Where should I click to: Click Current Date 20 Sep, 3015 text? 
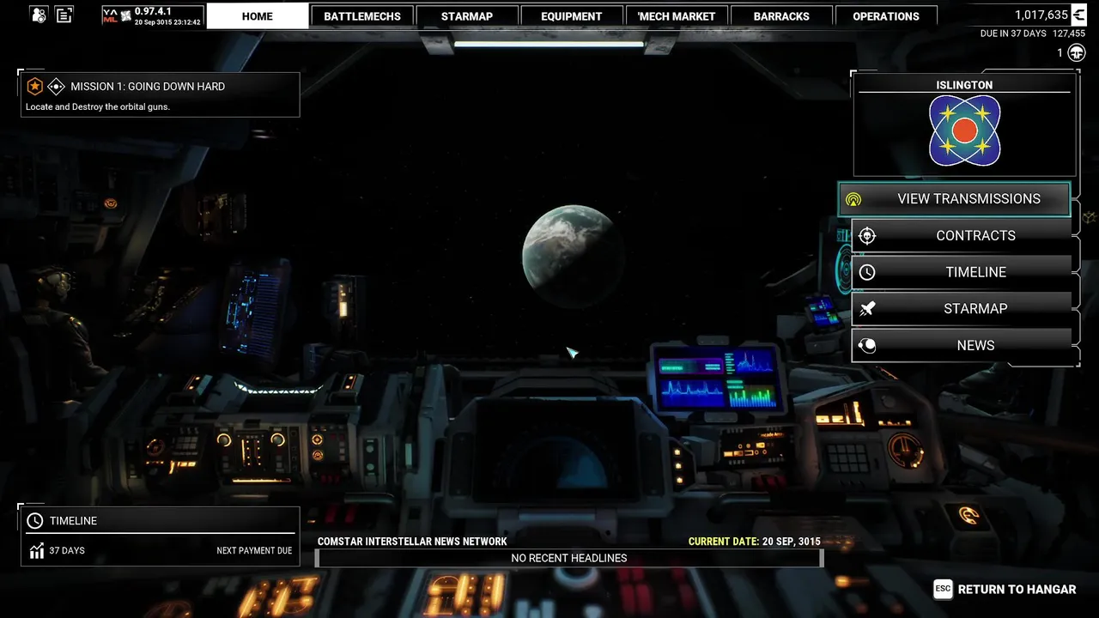pos(755,542)
